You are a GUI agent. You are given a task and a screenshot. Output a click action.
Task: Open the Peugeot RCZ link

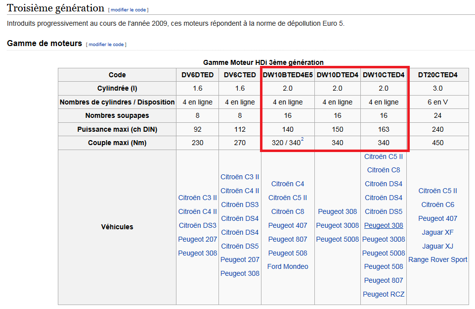point(384,294)
